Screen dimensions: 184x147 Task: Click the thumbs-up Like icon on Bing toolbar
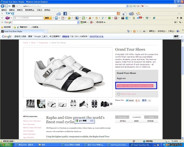click(x=124, y=14)
